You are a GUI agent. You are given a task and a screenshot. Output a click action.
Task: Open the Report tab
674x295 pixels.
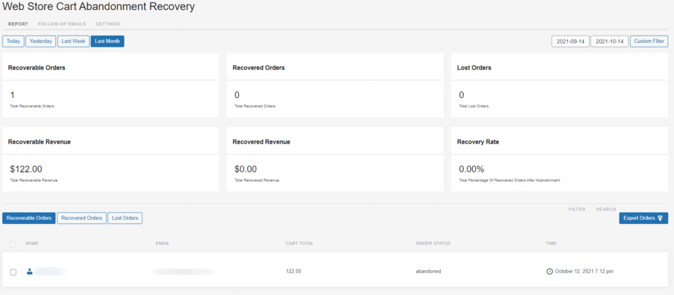click(18, 24)
